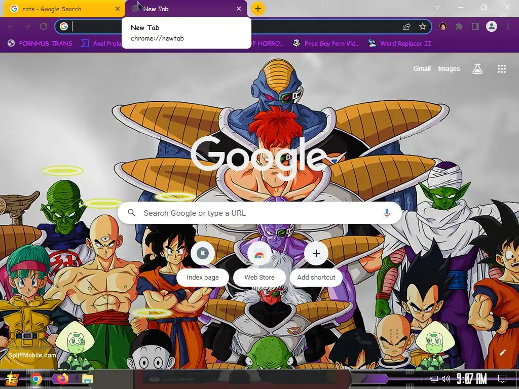Open the Images link
The width and height of the screenshot is (519, 389).
(x=449, y=69)
